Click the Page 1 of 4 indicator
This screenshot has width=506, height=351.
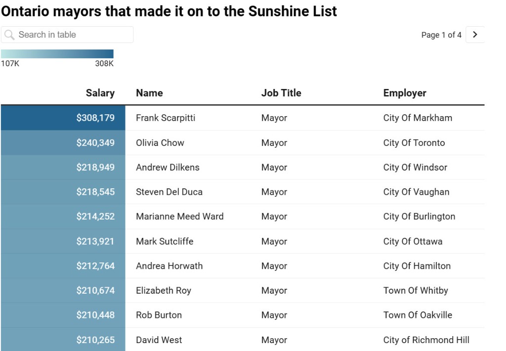[x=441, y=35]
